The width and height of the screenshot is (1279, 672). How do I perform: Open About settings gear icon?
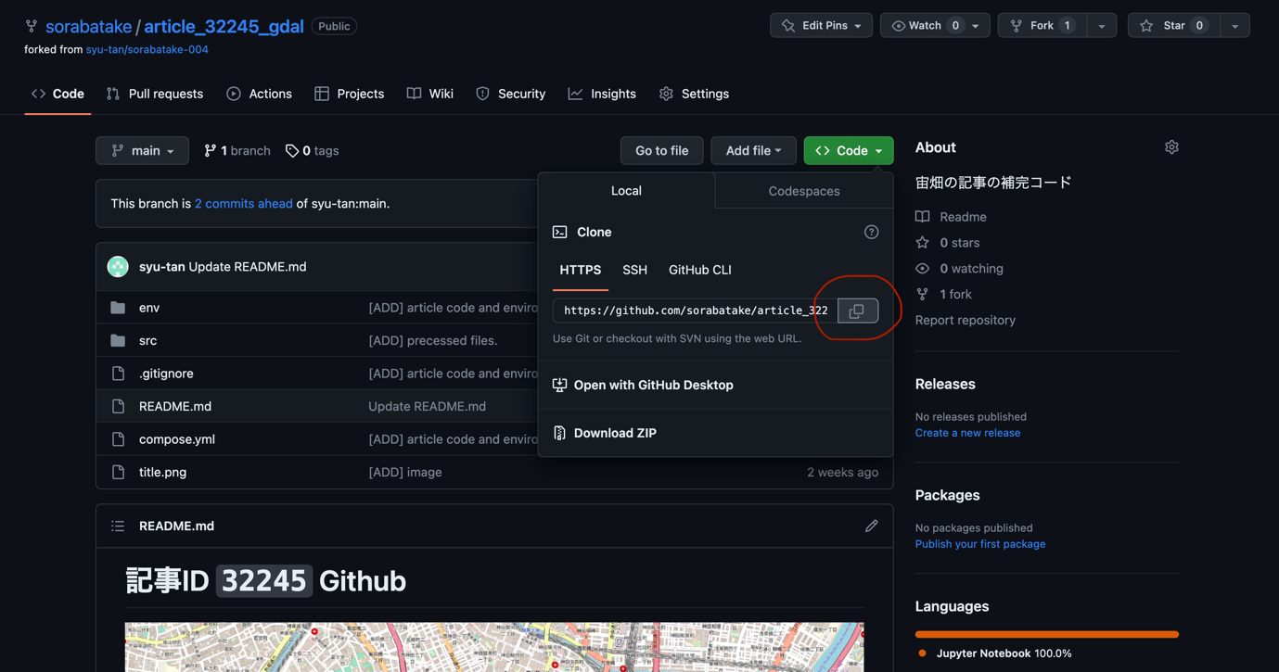(1171, 147)
